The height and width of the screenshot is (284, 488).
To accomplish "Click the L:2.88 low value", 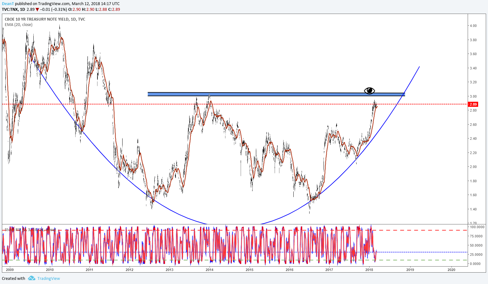I will [x=101, y=10].
